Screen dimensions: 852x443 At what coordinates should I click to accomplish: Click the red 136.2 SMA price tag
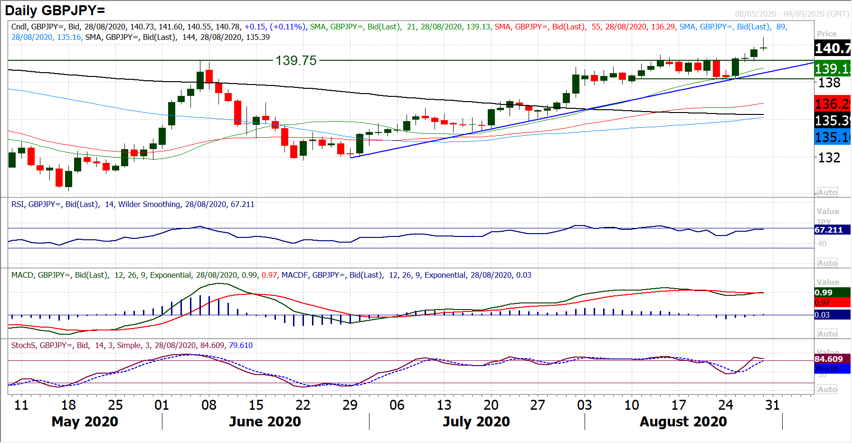pyautogui.click(x=832, y=104)
